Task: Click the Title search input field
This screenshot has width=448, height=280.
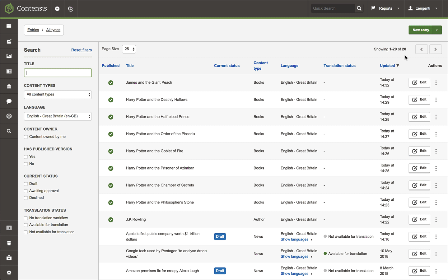Action: click(x=58, y=73)
